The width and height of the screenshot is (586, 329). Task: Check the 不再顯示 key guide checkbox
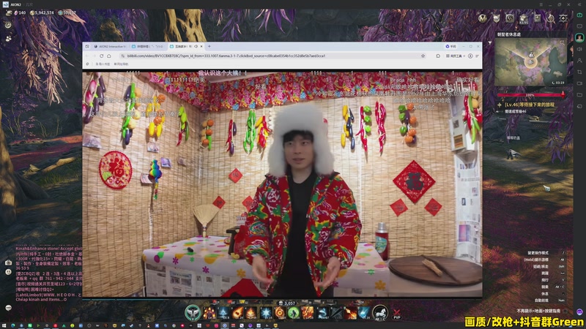point(565,310)
